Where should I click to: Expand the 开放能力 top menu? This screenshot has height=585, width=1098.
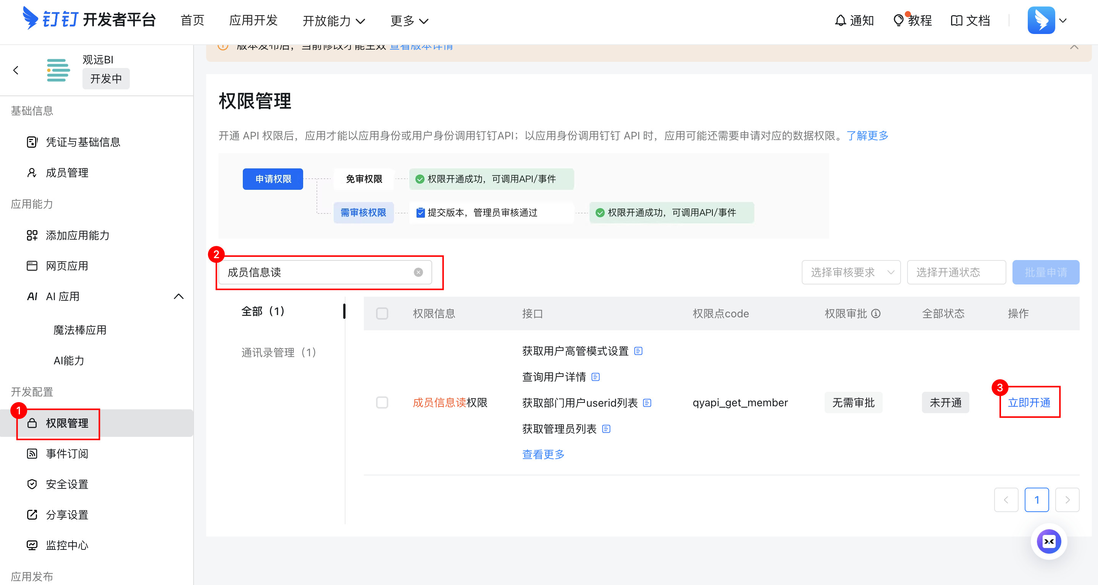pyautogui.click(x=334, y=21)
